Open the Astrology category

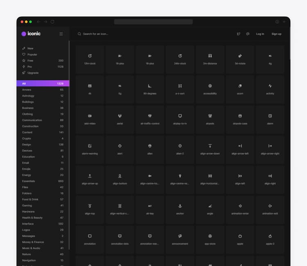pyautogui.click(x=43, y=96)
